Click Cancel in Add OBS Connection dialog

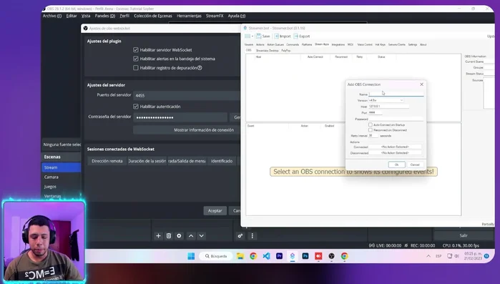(x=415, y=165)
